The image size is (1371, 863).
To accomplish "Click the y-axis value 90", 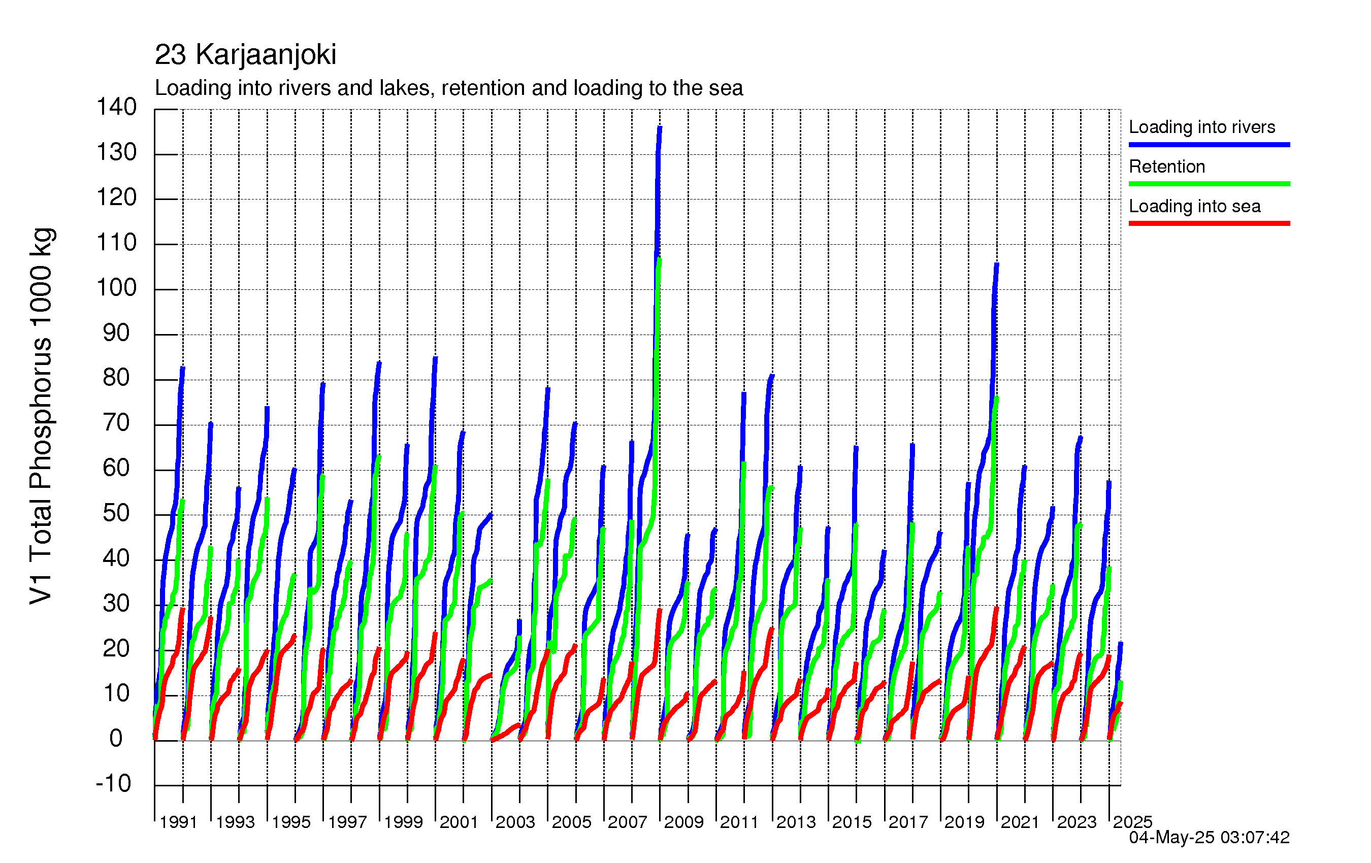I will pos(116,333).
